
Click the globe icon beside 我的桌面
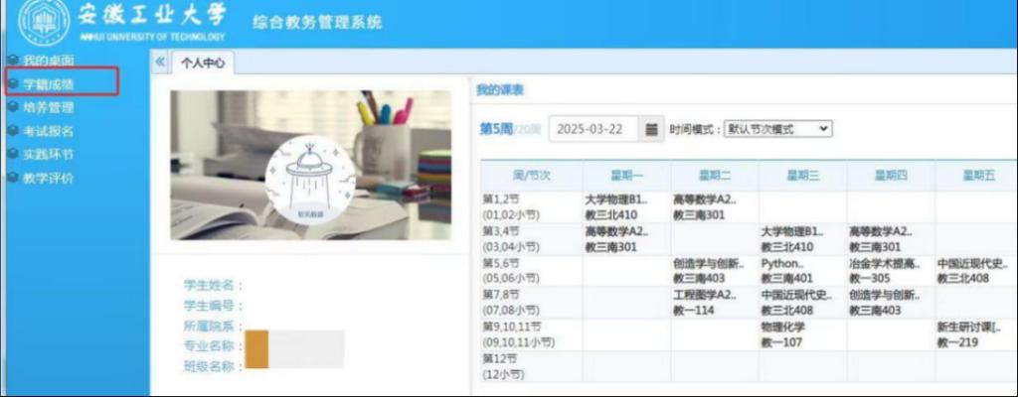[x=12, y=61]
